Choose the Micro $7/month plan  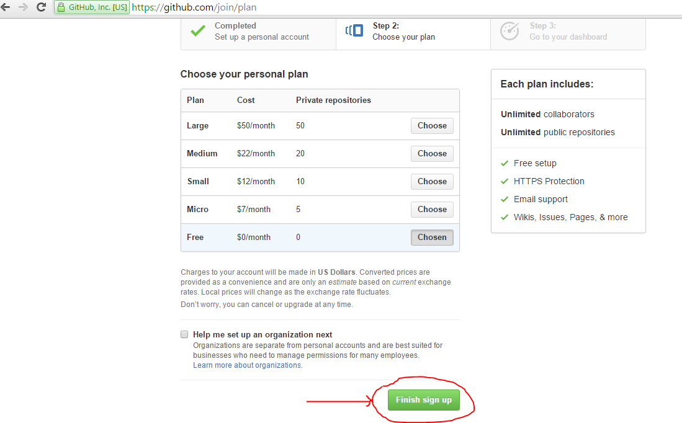(x=432, y=209)
